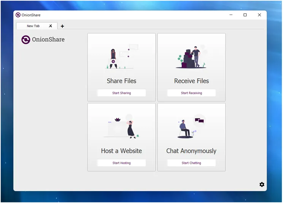Click the Start Chatting button

coord(191,163)
